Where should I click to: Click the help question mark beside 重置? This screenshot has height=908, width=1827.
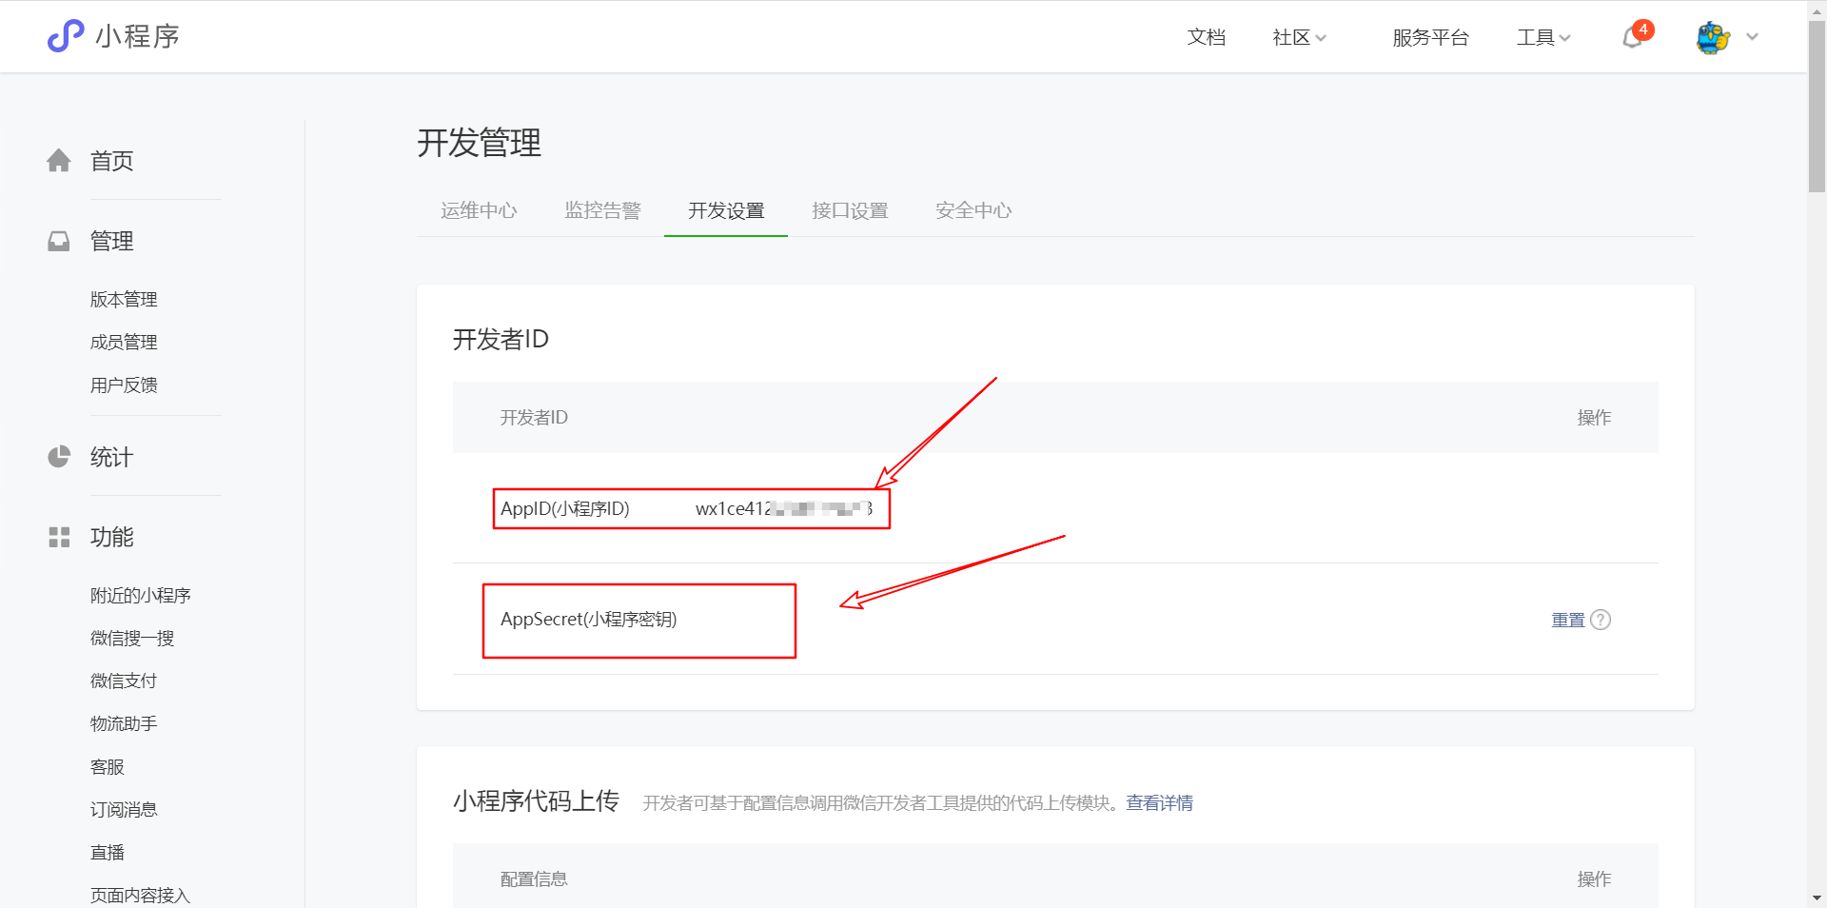1601,620
